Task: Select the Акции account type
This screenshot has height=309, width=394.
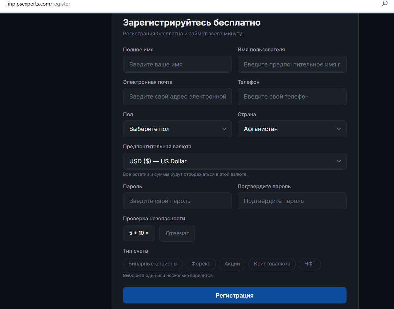Action: pos(232,264)
